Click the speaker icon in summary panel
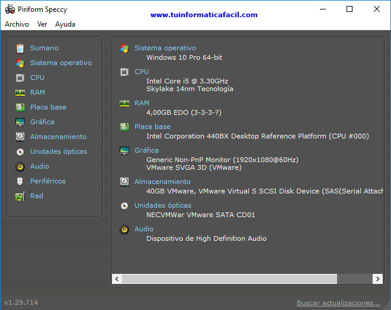The image size is (391, 310). tap(124, 230)
